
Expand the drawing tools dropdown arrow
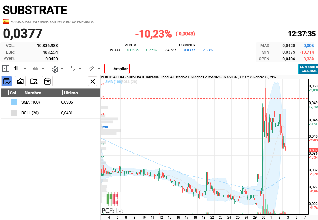(99, 69)
